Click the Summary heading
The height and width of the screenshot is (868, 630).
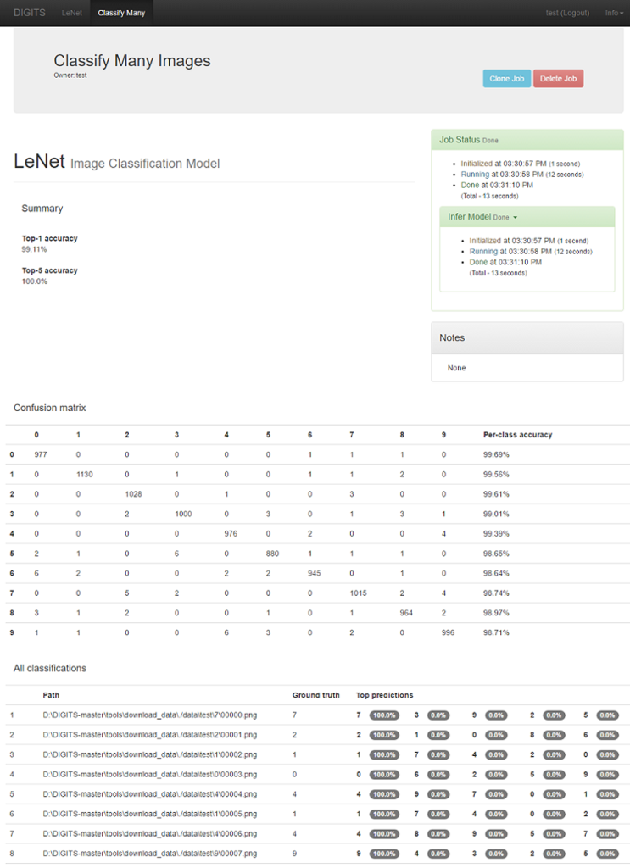(x=42, y=209)
